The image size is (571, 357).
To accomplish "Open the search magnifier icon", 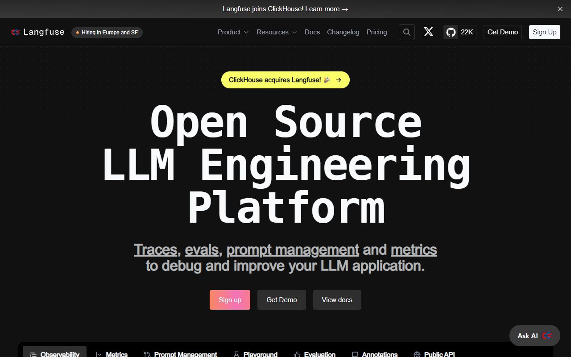I will coord(406,32).
